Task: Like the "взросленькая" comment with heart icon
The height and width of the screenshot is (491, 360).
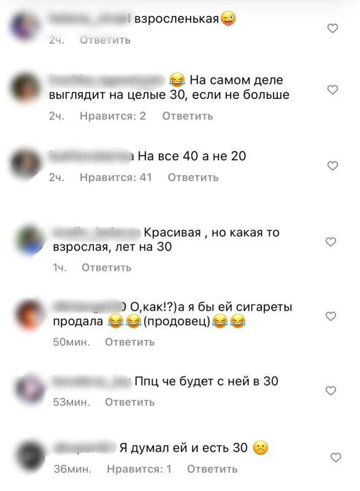Action: tap(332, 28)
